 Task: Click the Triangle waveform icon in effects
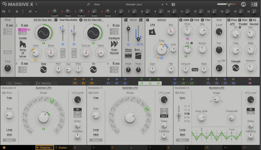pos(236,68)
